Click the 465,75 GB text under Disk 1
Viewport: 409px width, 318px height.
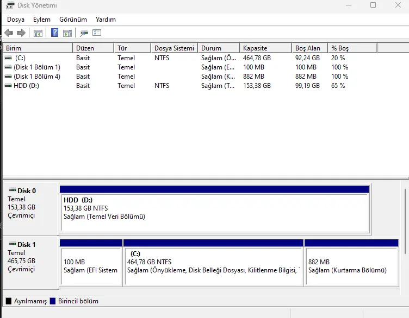(21, 261)
